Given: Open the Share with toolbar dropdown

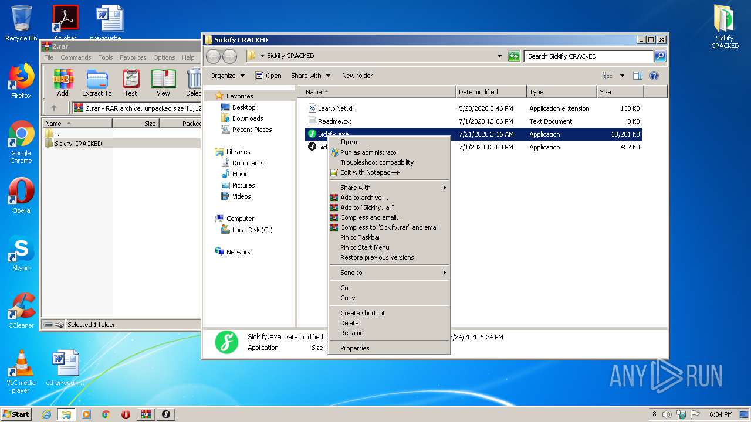Looking at the screenshot, I should point(311,76).
